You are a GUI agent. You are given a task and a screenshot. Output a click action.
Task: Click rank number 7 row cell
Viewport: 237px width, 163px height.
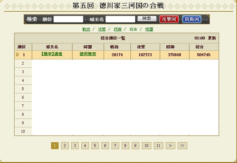(x=23, y=106)
